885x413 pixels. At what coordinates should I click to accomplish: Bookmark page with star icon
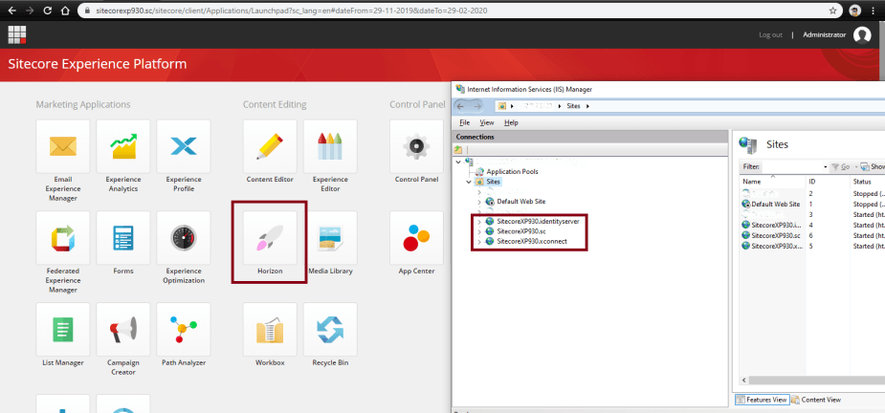click(832, 11)
